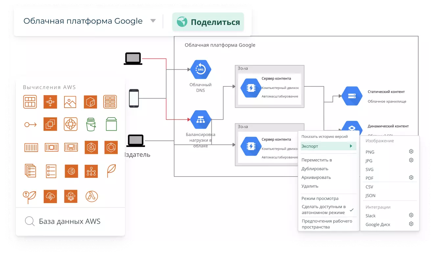The height and width of the screenshot is (257, 436).
Task: Select the green bucket shape
Action: point(91,124)
